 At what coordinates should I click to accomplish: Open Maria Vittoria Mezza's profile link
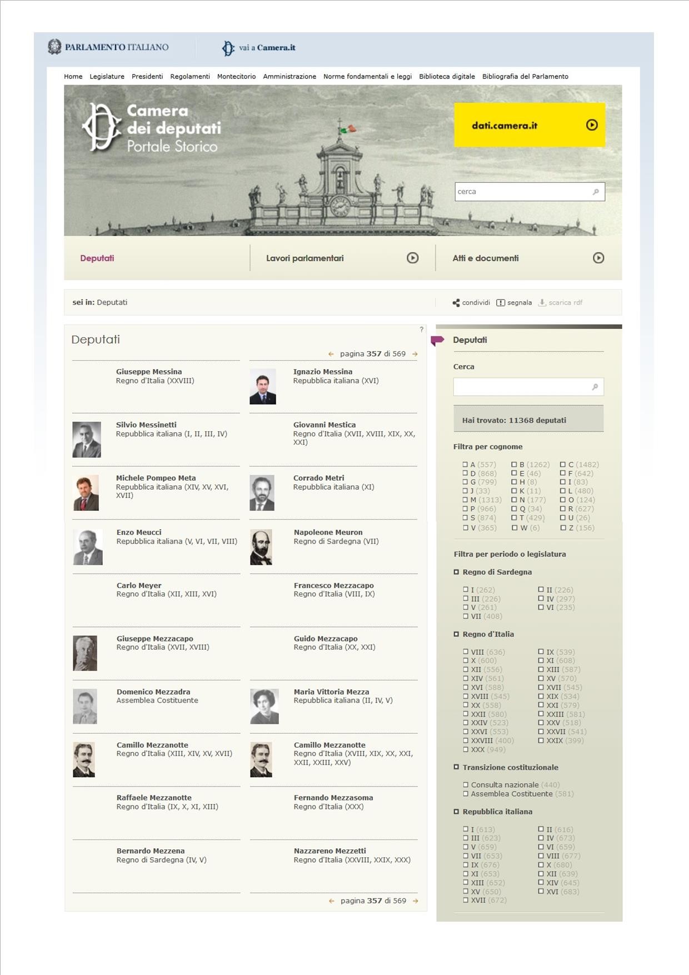tap(332, 692)
